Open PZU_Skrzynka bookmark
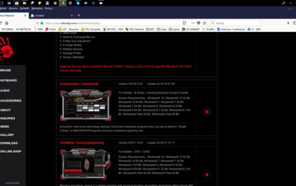The image size is (296, 186). [90, 29]
